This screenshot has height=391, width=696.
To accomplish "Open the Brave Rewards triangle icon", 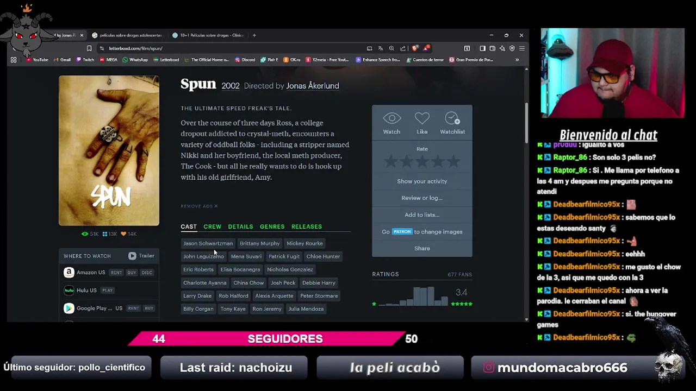I will pyautogui.click(x=427, y=48).
